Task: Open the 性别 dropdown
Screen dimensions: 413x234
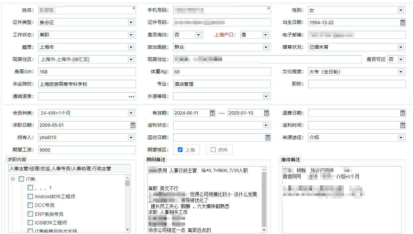Action: [401, 10]
